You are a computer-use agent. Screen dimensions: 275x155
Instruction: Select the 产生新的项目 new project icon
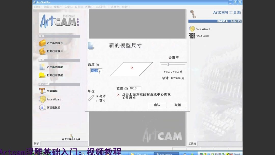coord(42,43)
